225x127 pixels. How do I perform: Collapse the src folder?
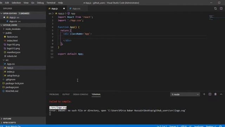[7, 60]
